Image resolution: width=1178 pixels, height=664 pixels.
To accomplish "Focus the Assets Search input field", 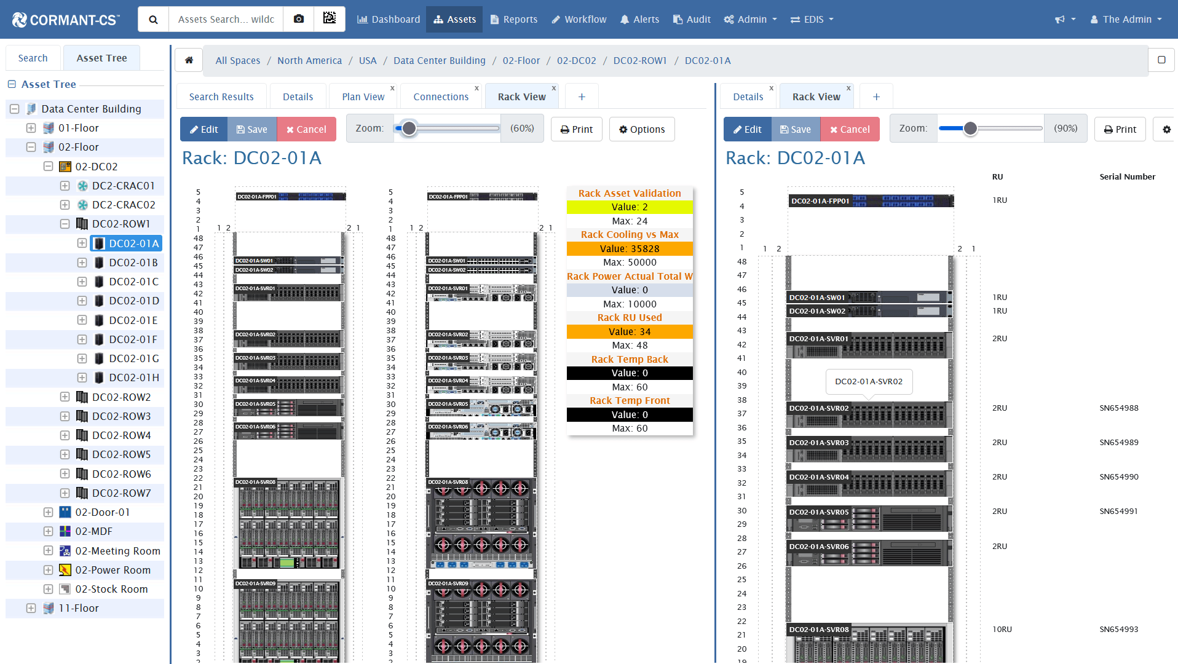I will (x=226, y=19).
